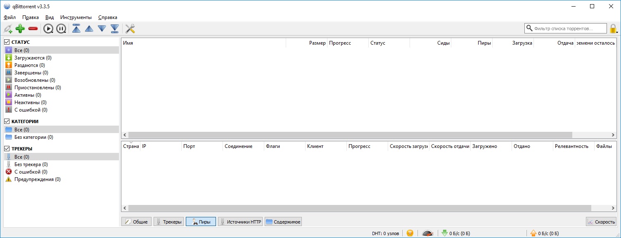Image resolution: width=621 pixels, height=238 pixels.
Task: Click the peers list horizontal scrollbar
Action: 360,209
